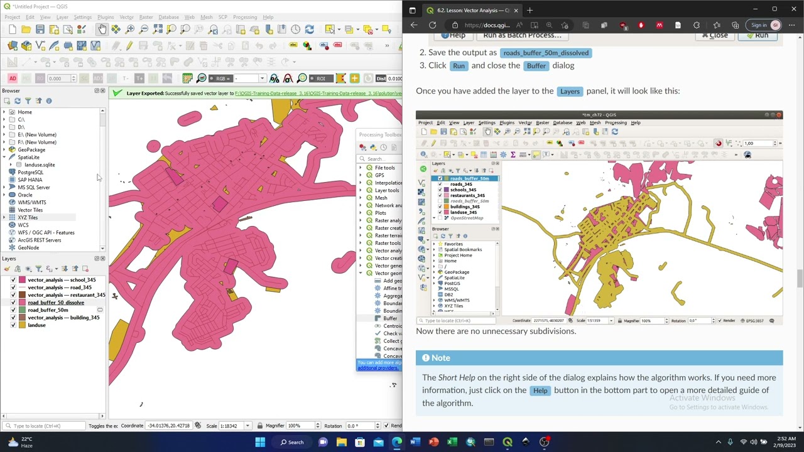Image resolution: width=804 pixels, height=452 pixels.
Task: Save the QGIS project with the floppy icon
Action: tap(40, 30)
